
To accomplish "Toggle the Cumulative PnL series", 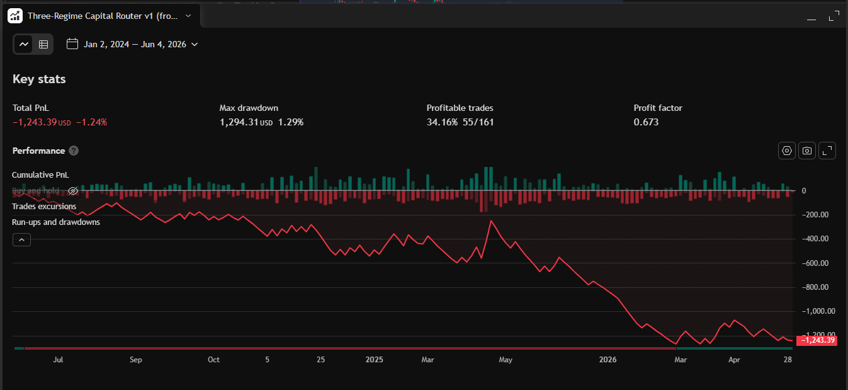I will point(40,175).
